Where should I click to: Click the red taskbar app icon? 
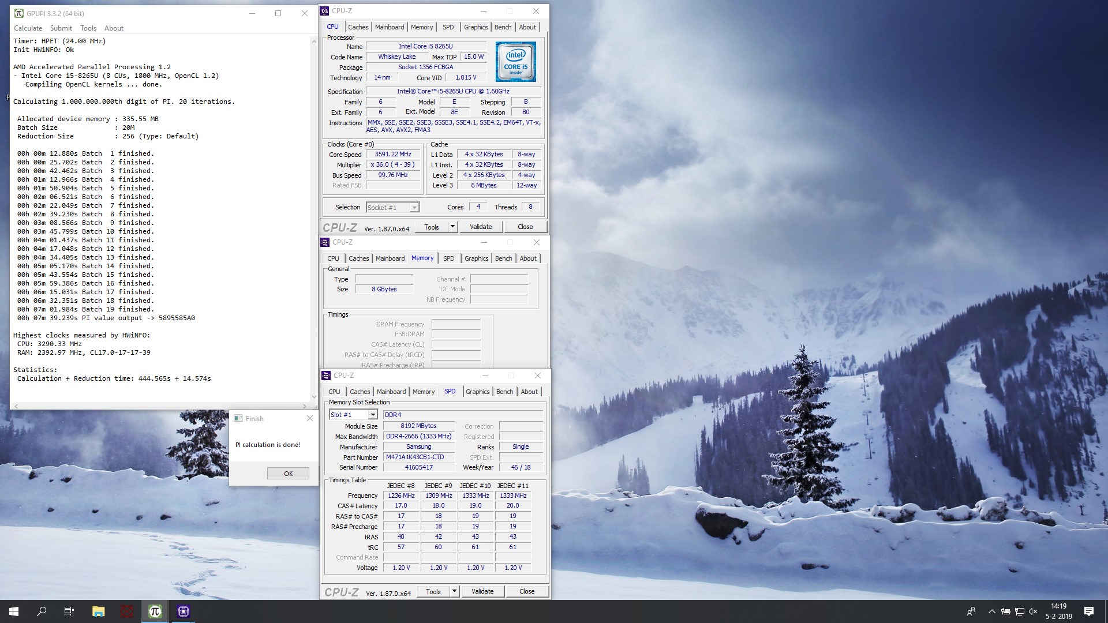[x=127, y=611]
